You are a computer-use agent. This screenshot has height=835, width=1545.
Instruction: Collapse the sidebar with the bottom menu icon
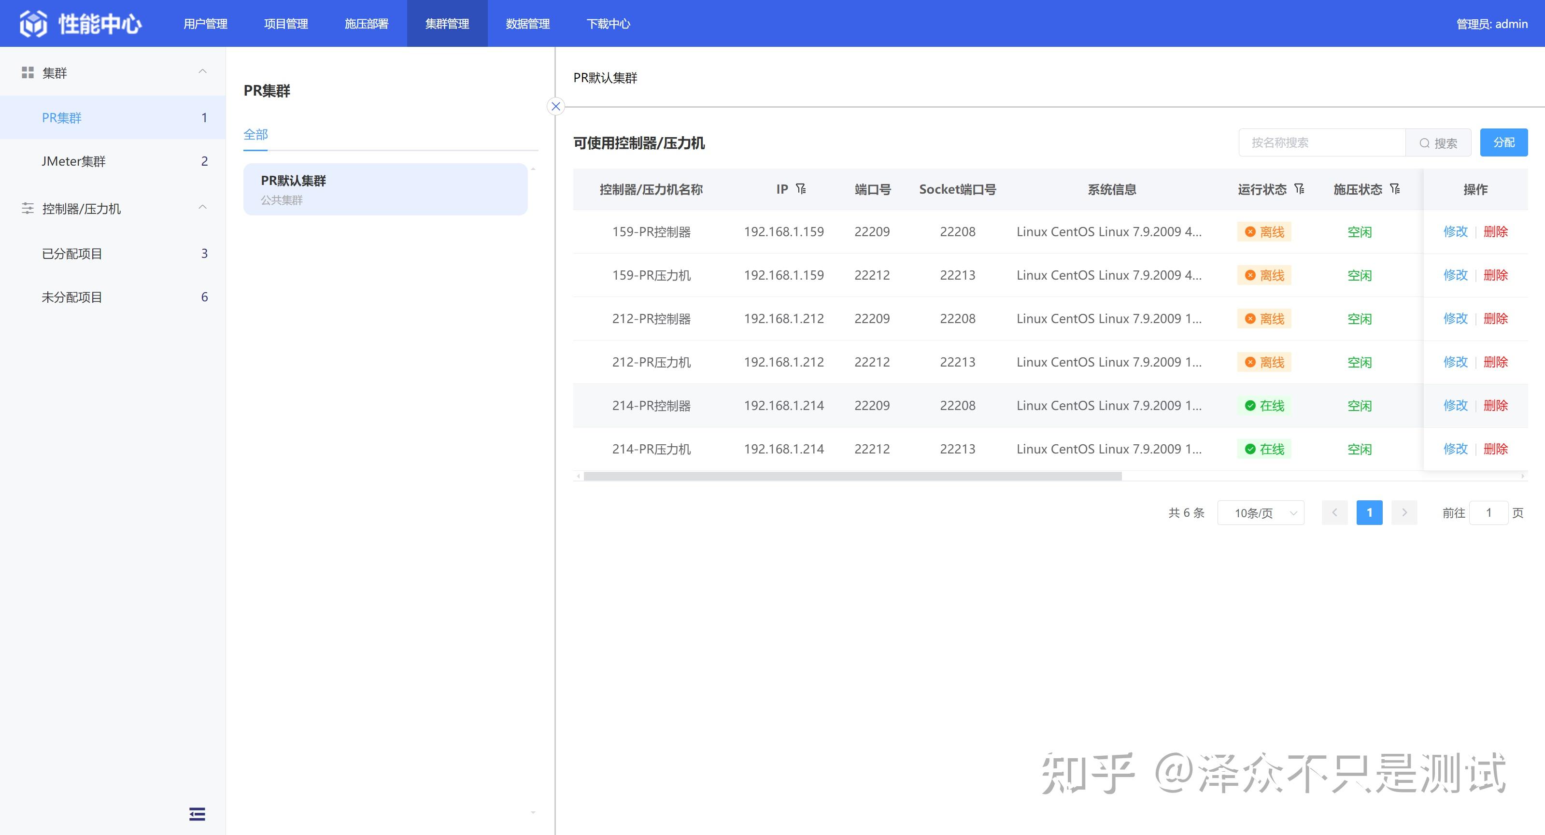pyautogui.click(x=197, y=813)
